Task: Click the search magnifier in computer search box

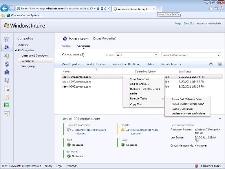Action: (x=219, y=55)
